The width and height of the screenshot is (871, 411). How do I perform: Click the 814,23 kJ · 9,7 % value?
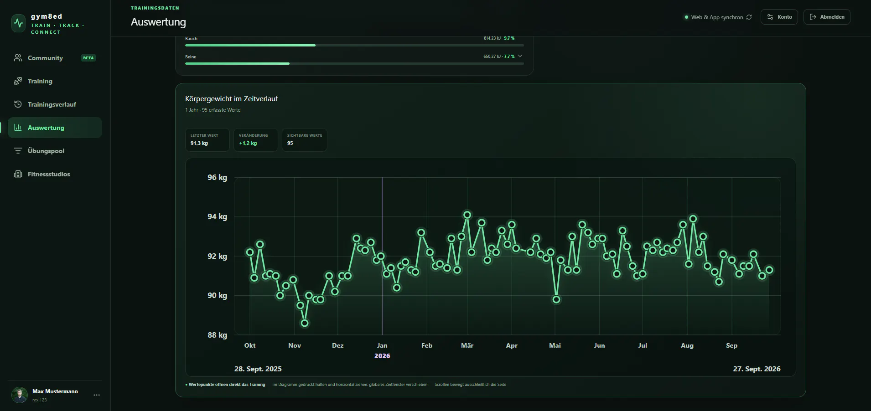pyautogui.click(x=499, y=38)
